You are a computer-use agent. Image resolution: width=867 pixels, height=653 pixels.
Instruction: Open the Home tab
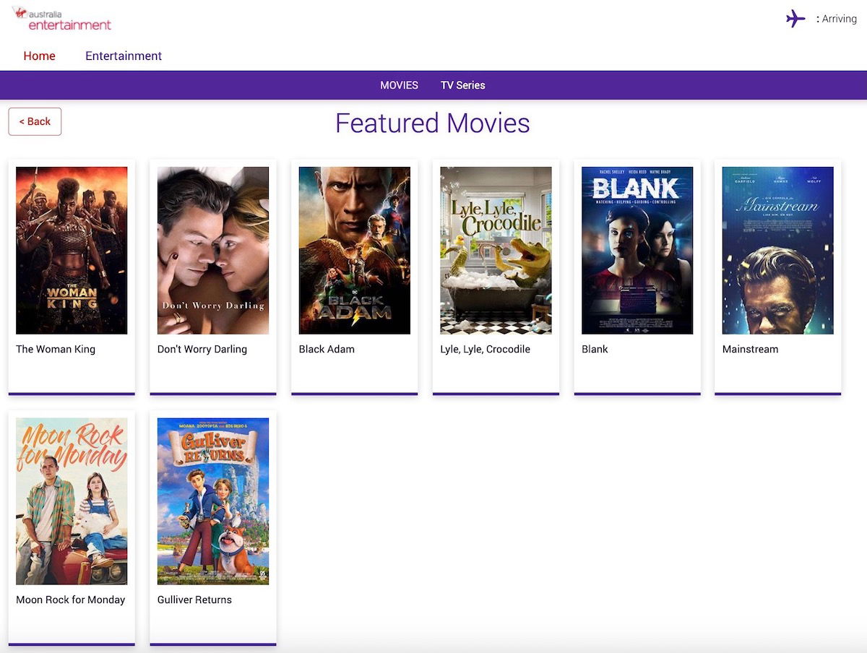coord(39,56)
